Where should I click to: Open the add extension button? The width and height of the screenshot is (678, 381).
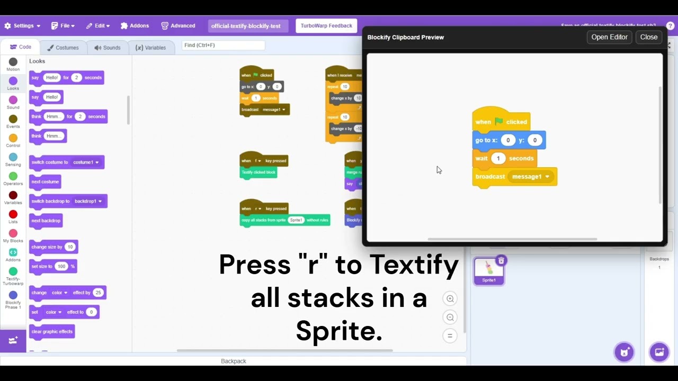tap(13, 341)
